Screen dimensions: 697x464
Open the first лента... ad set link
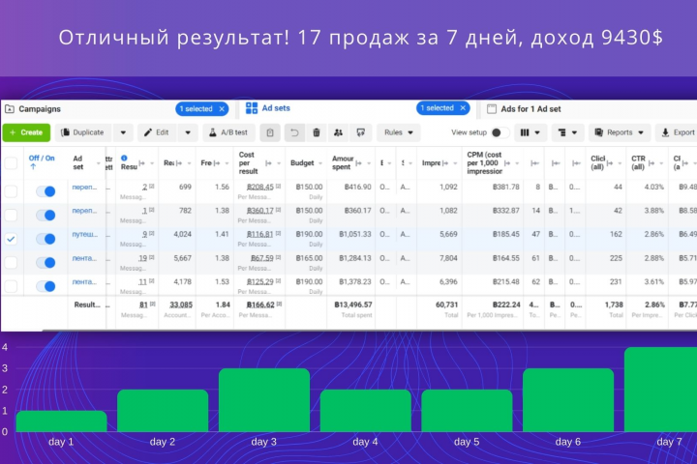84,258
